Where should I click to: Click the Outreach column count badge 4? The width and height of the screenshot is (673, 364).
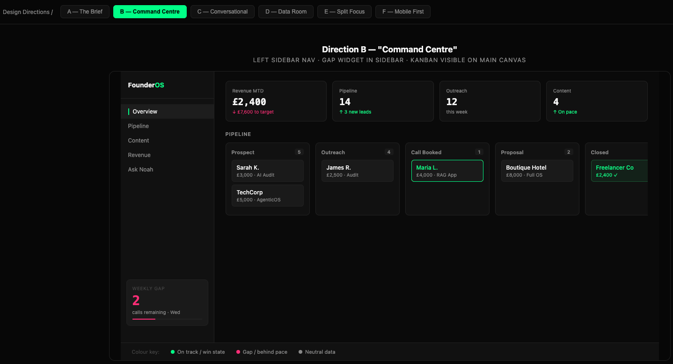point(389,152)
